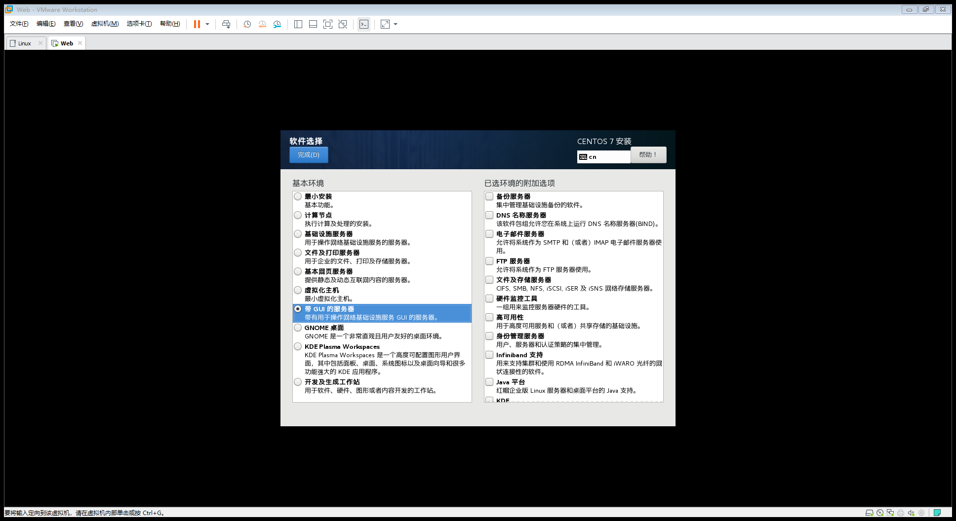This screenshot has width=956, height=521.
Task: Check the Infiniband 支持 add-on
Action: tap(489, 355)
